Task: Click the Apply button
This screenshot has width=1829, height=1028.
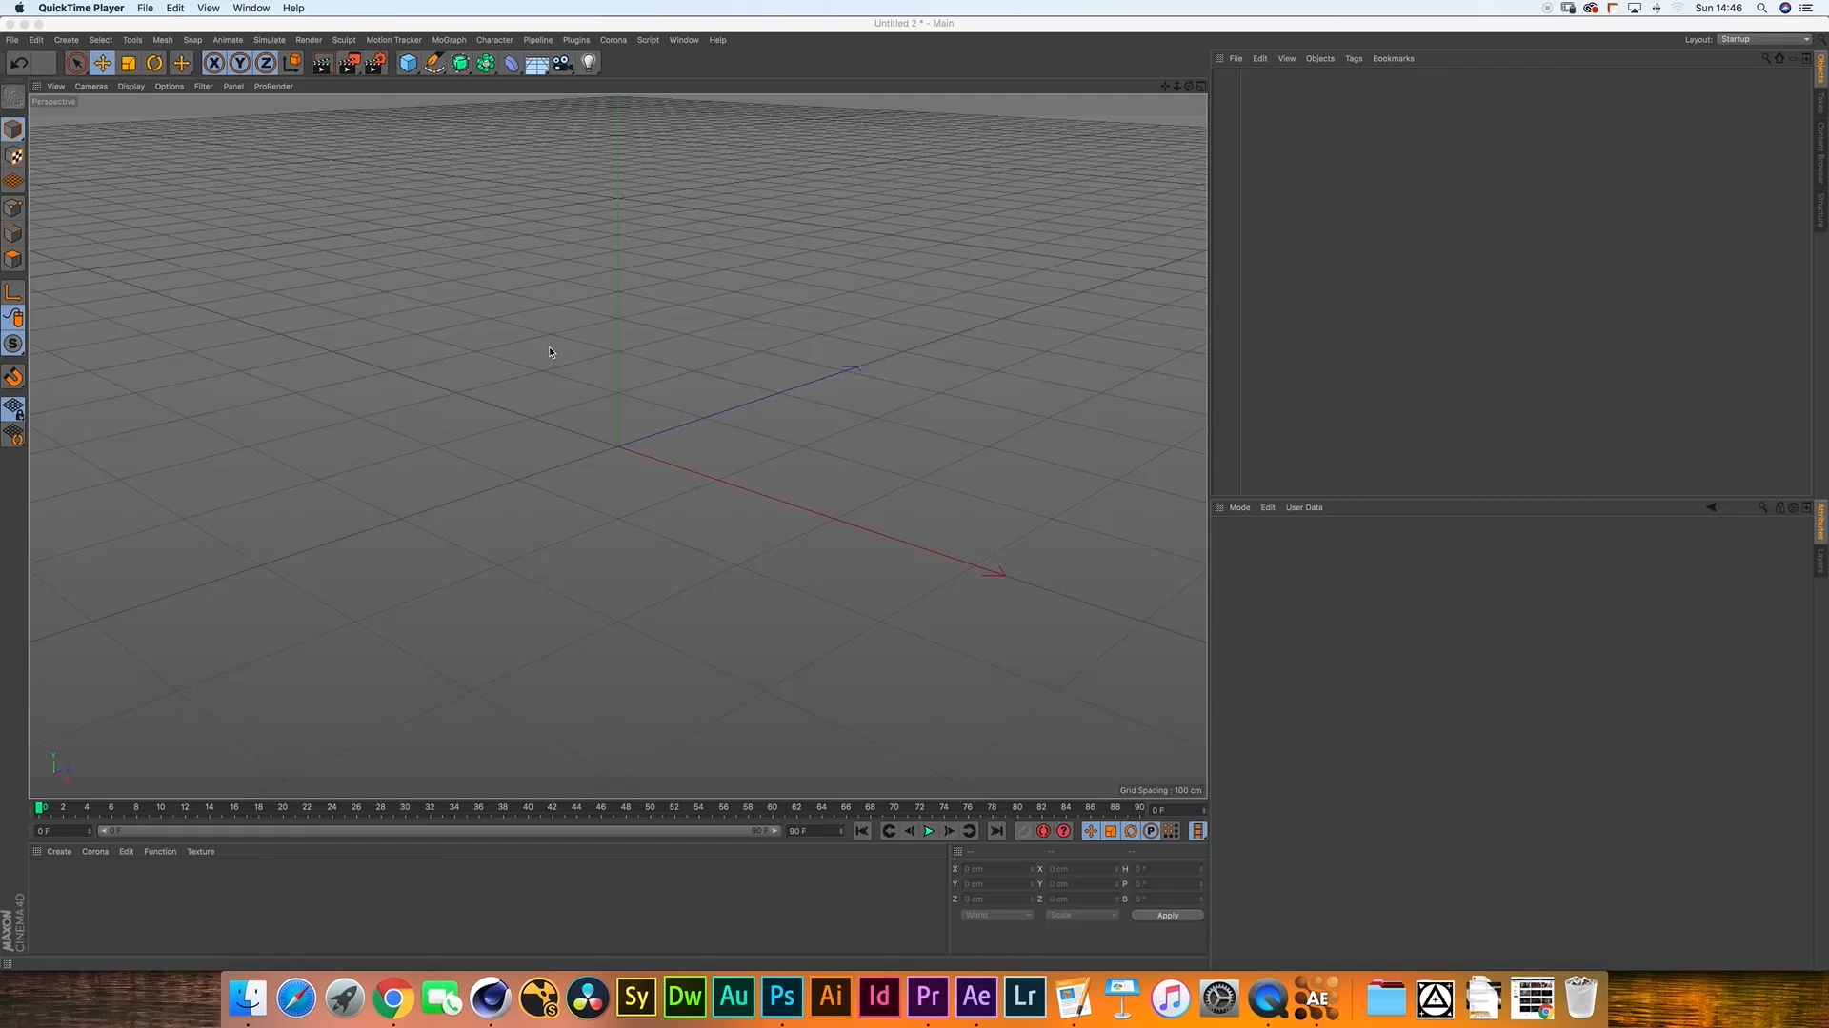Action: coord(1167,916)
